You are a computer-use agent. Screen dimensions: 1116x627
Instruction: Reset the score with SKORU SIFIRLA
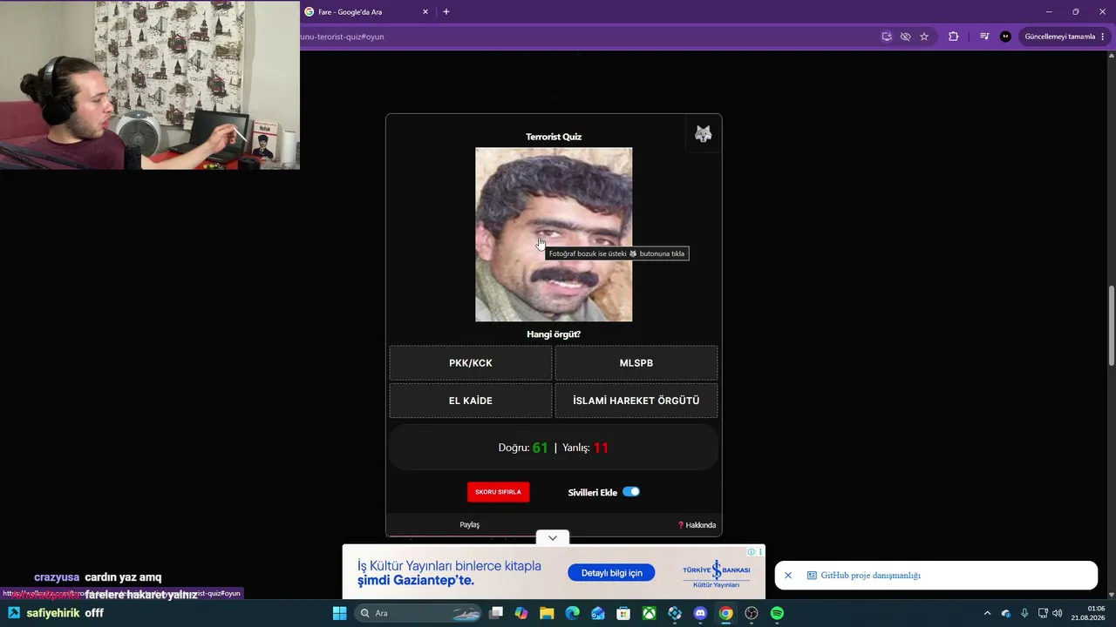point(498,492)
